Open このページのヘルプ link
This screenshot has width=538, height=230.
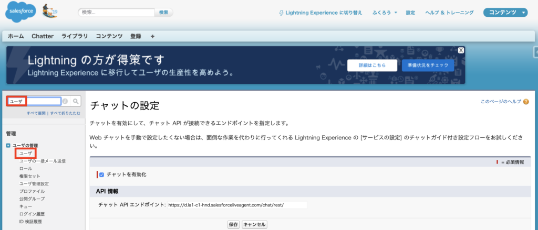(x=501, y=102)
